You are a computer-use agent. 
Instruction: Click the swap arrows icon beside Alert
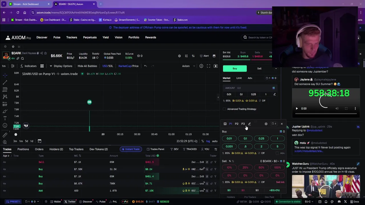(193, 56)
